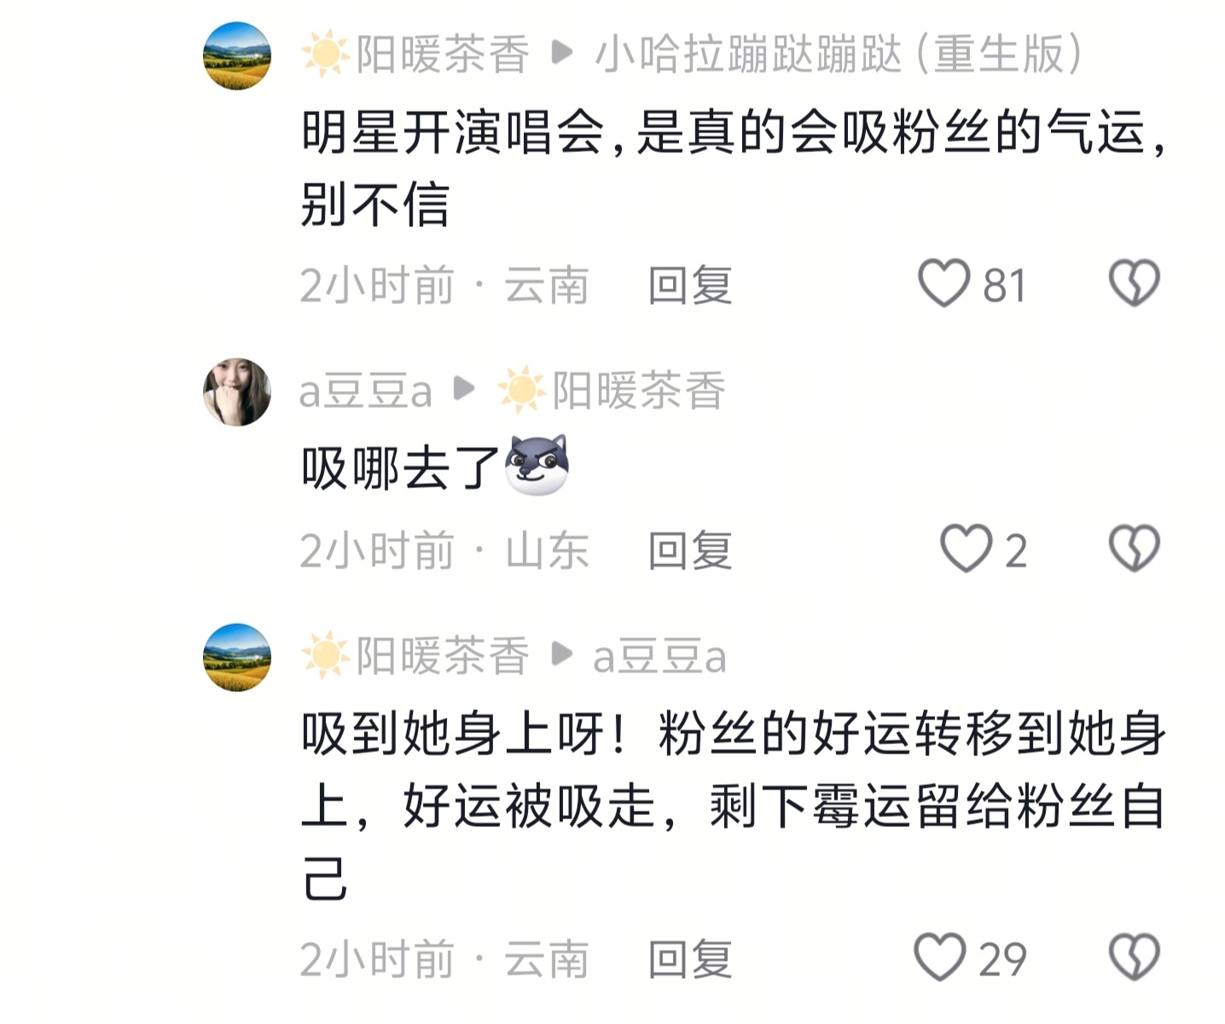Image resolution: width=1225 pixels, height=1024 pixels.
Task: Reply to the 吸到她身上呀 comment
Action: coord(689,959)
